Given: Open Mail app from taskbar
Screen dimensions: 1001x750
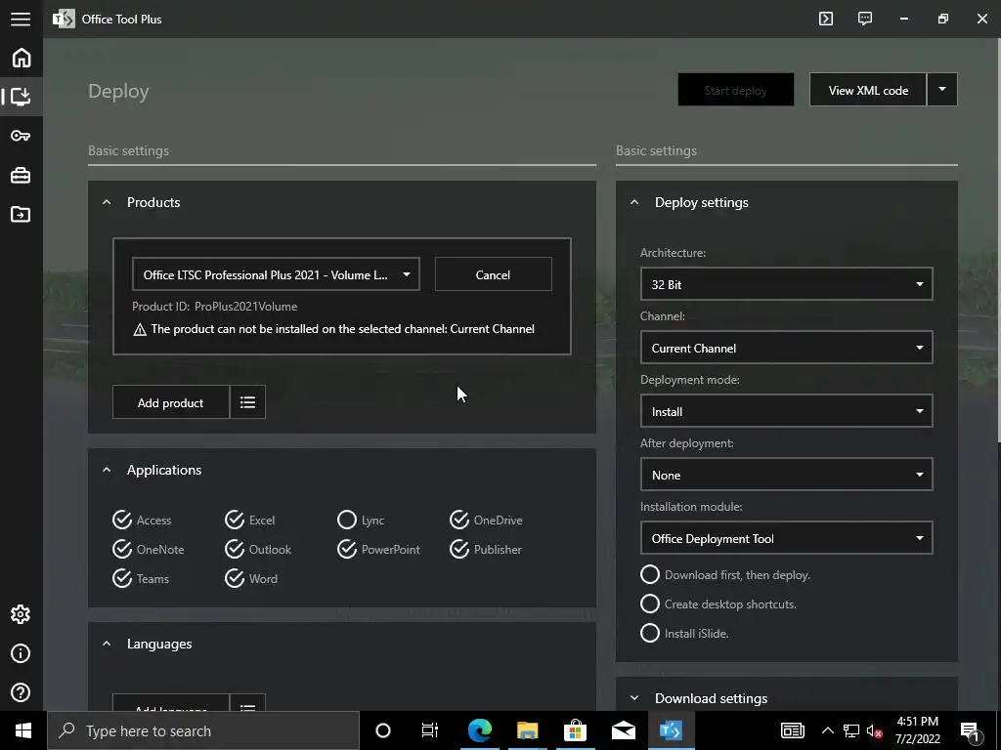Looking at the screenshot, I should 623,730.
